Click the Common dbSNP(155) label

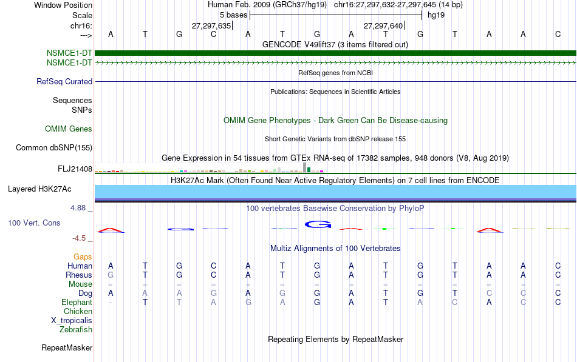coord(53,148)
